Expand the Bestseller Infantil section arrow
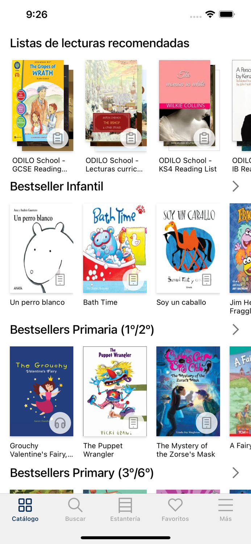This screenshot has height=544, width=251. click(x=235, y=186)
